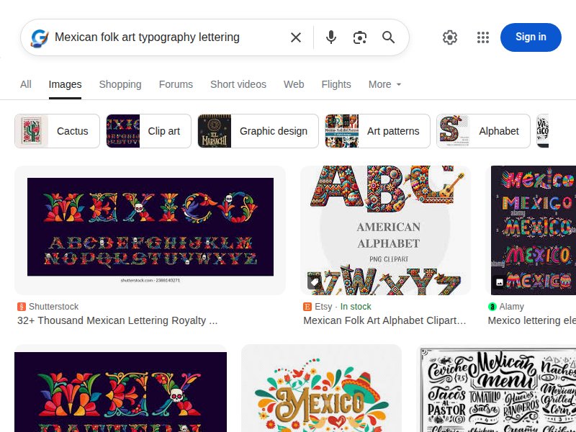Screen dimensions: 576x432
Task: Select the Cactus filter chip
Action: (56, 131)
